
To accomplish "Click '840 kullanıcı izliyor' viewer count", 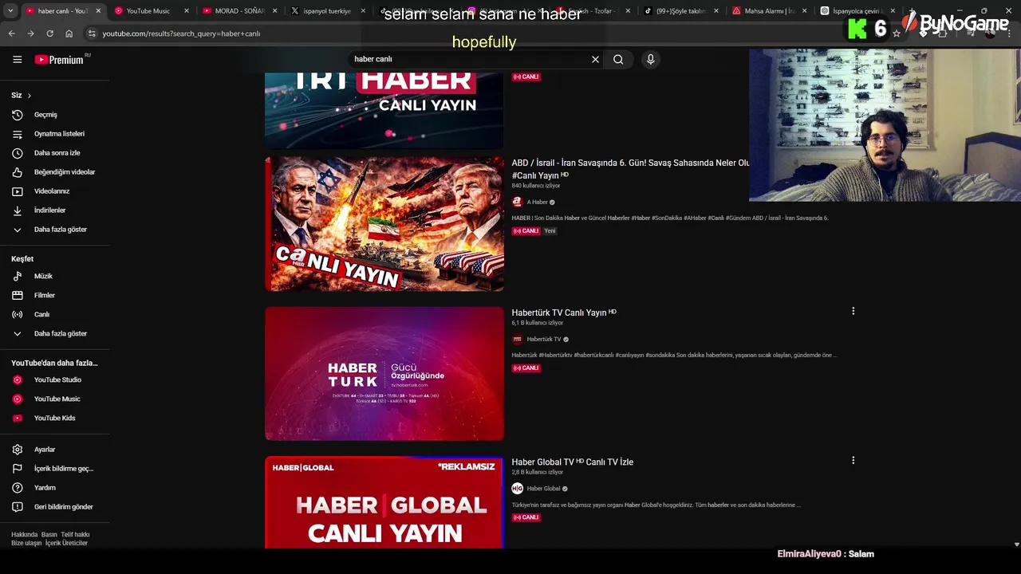I will click(536, 186).
